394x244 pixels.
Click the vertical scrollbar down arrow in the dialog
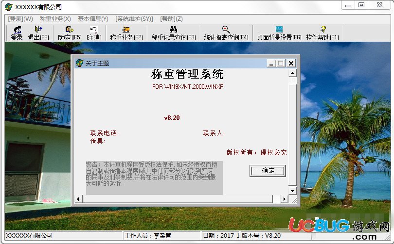click(x=292, y=191)
